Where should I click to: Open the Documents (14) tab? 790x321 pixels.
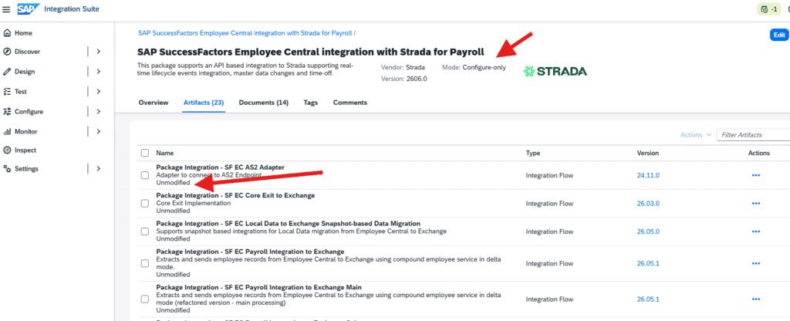264,103
